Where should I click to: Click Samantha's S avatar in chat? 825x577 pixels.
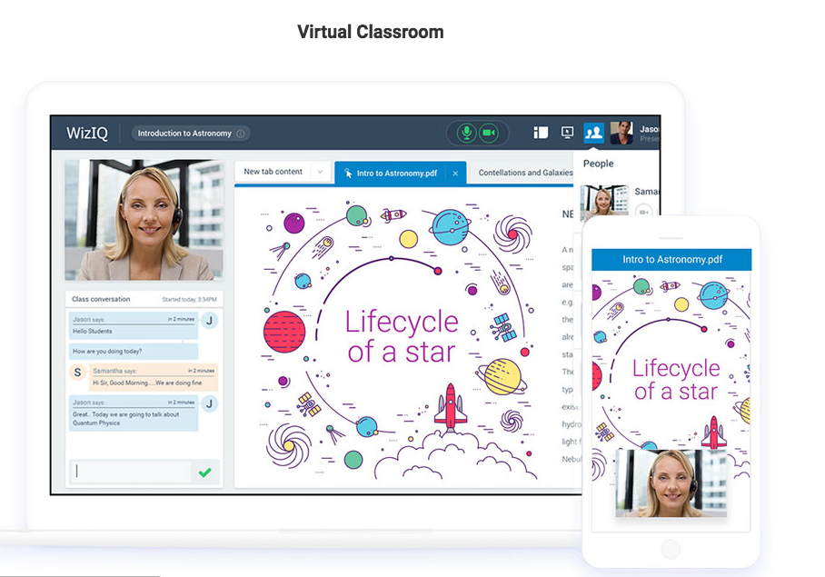pos(77,372)
